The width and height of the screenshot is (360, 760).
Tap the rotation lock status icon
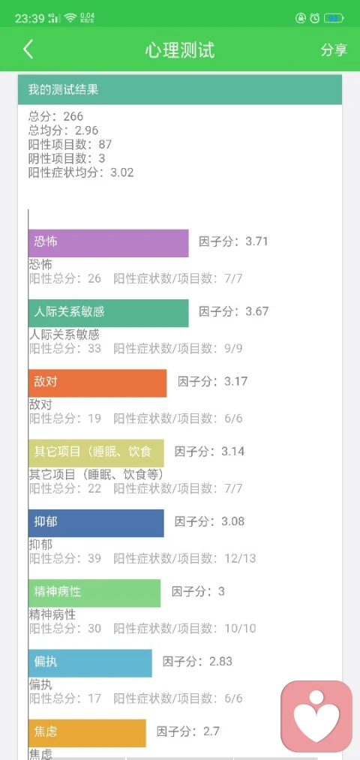pyautogui.click(x=301, y=19)
